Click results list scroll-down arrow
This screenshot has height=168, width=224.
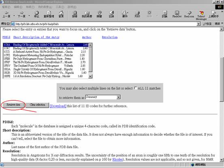coord(90,77)
